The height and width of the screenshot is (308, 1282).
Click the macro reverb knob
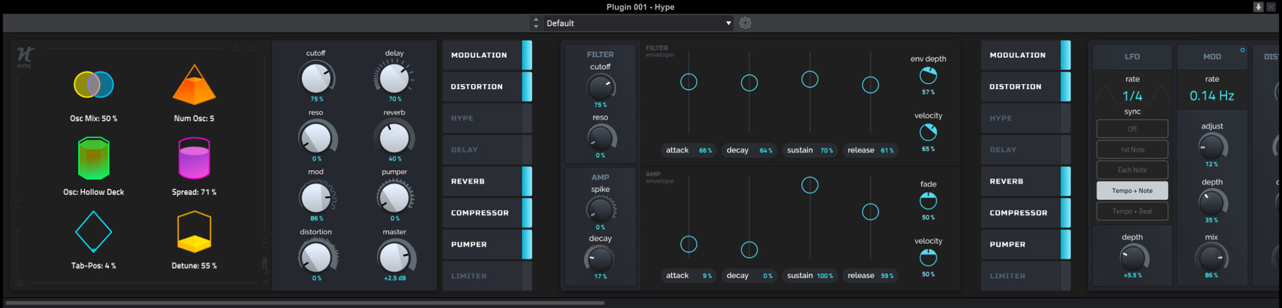pos(394,138)
